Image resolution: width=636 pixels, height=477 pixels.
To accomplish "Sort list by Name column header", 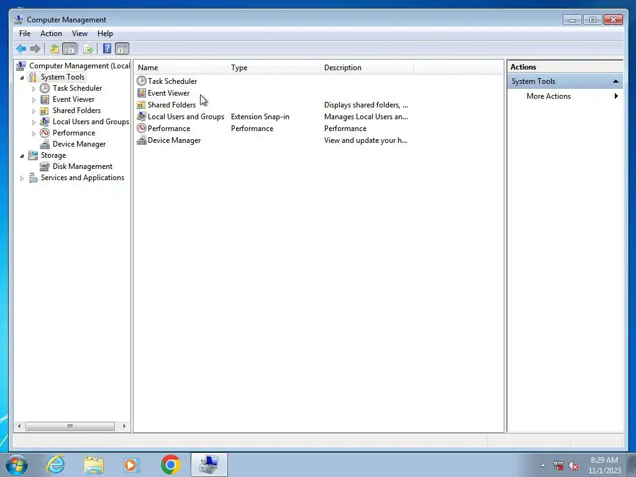I will (x=181, y=68).
